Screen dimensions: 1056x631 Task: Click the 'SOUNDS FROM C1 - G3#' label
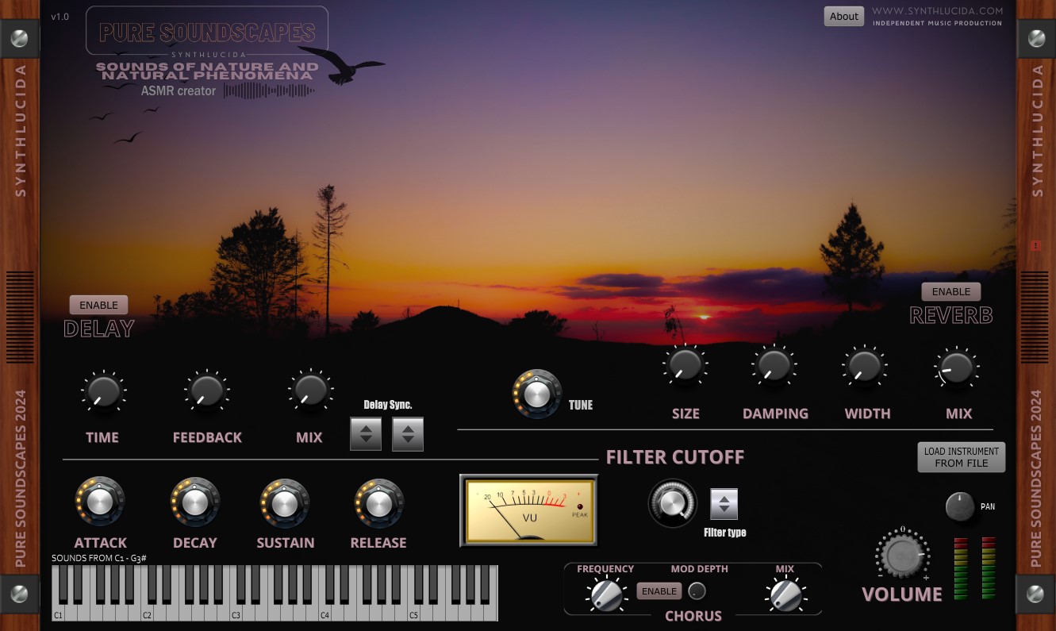[99, 558]
